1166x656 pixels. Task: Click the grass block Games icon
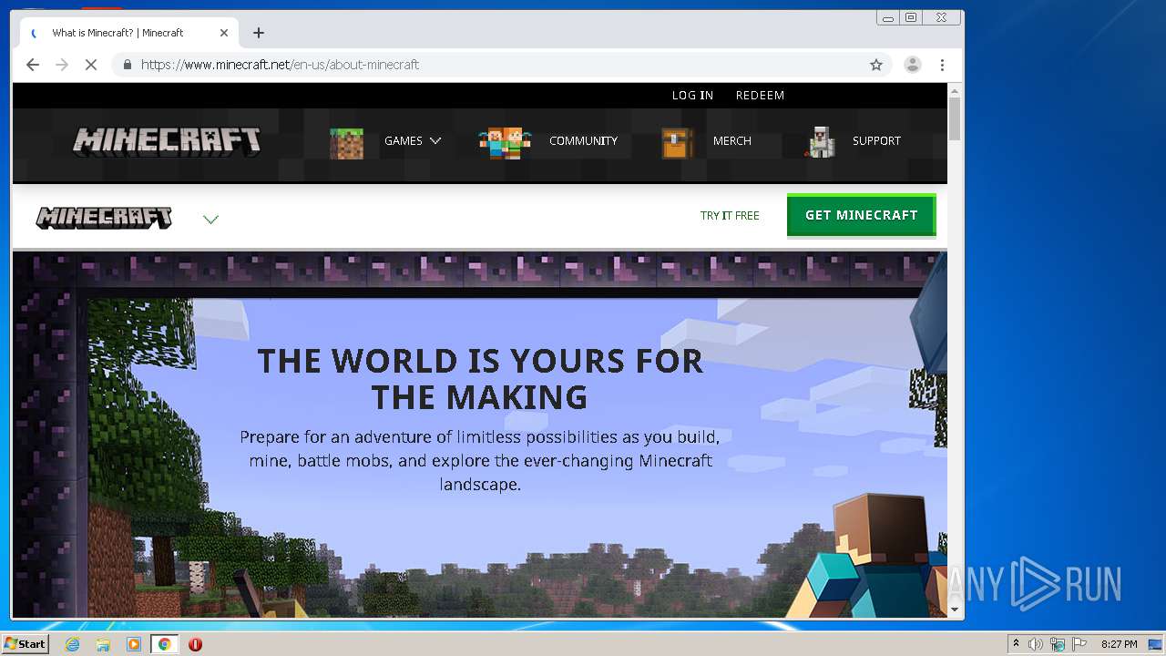point(346,143)
